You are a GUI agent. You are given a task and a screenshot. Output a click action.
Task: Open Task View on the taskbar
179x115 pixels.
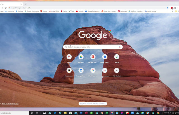[x=37, y=113]
